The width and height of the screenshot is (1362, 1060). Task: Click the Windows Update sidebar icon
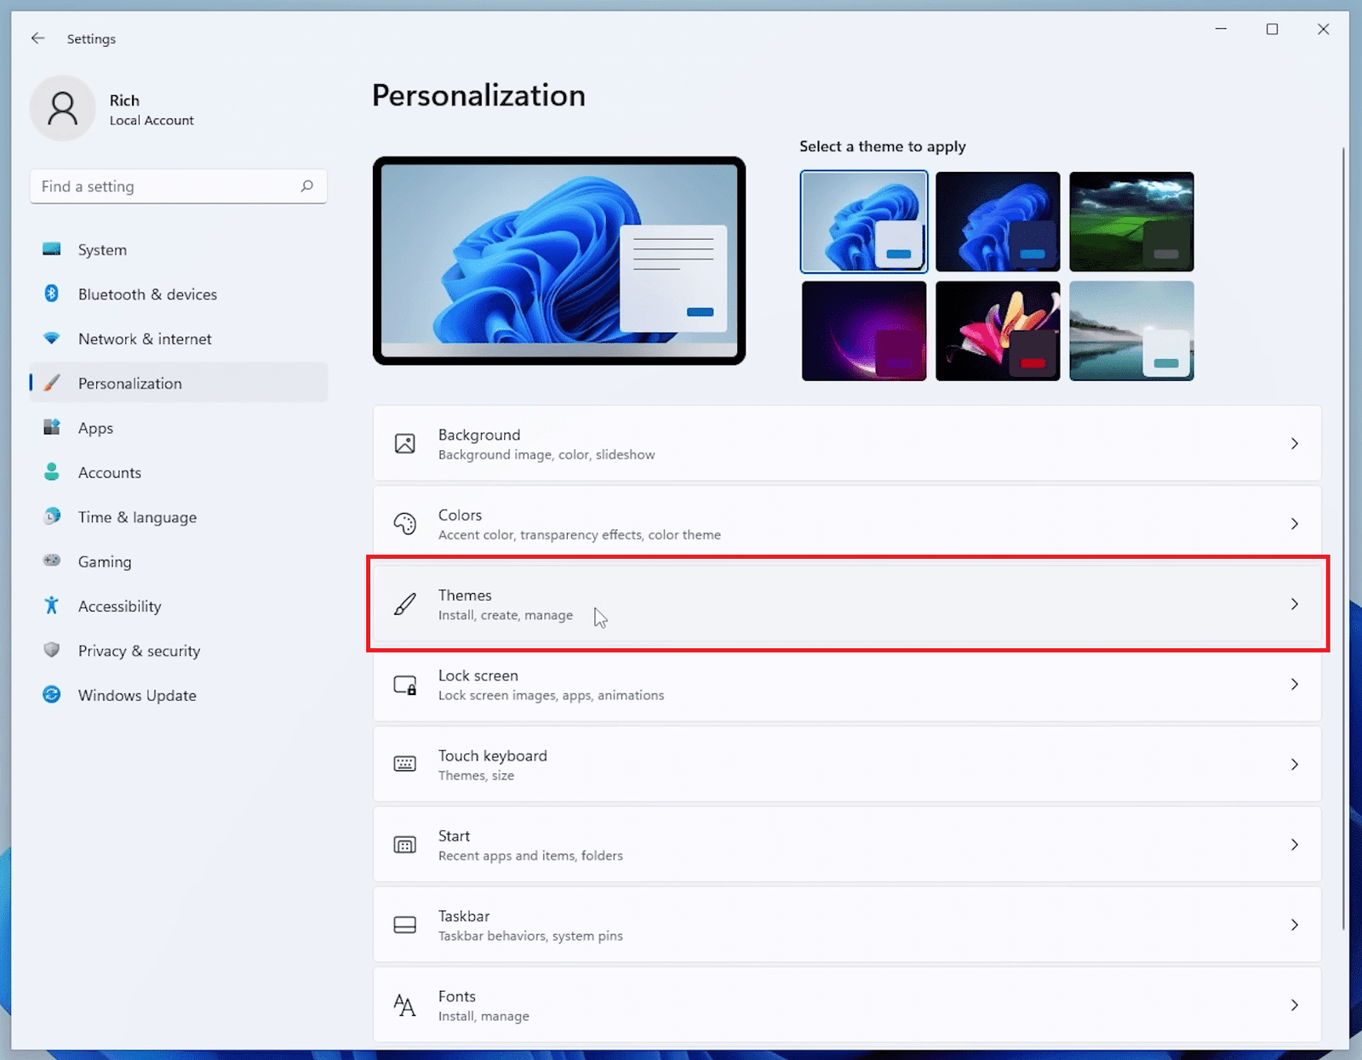(52, 695)
